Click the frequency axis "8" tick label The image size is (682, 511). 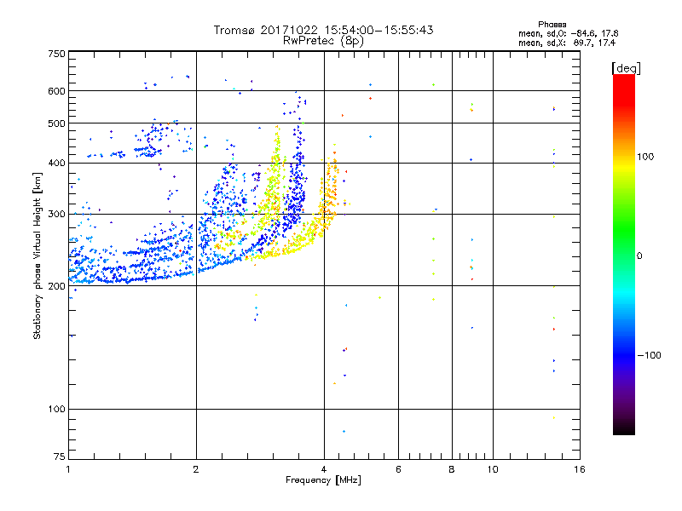[452, 469]
